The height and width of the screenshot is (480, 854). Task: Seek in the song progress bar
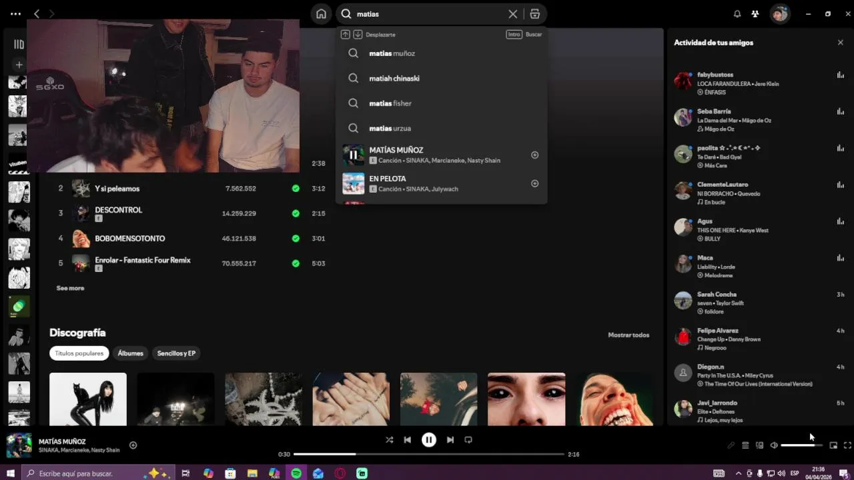coord(429,454)
